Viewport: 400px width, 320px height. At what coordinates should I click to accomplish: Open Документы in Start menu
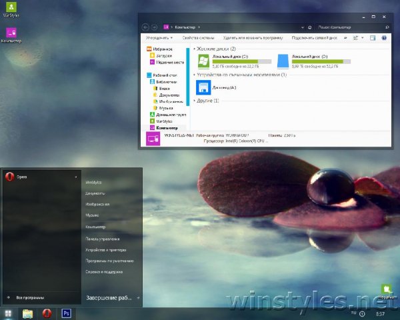click(95, 193)
